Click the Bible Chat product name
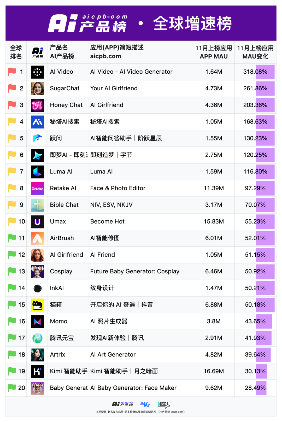282x422 pixels. [64, 205]
